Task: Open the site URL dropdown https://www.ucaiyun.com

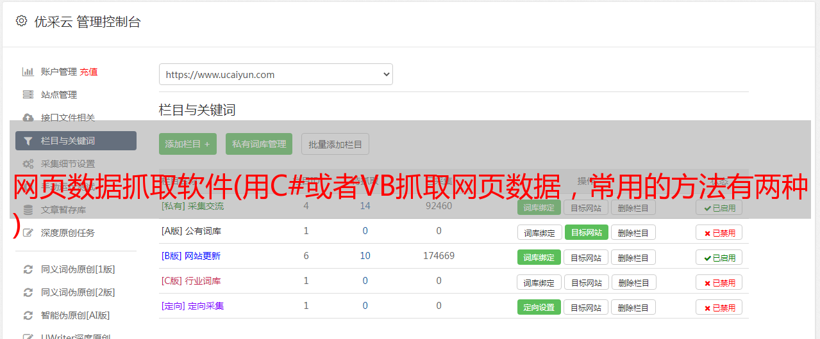Action: tap(276, 74)
